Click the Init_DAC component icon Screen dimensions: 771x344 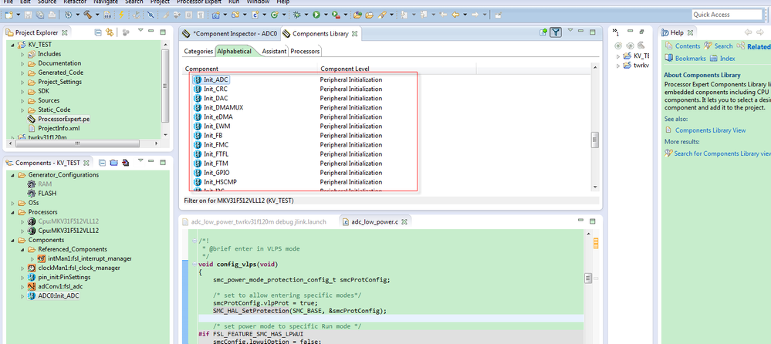pyautogui.click(x=198, y=98)
